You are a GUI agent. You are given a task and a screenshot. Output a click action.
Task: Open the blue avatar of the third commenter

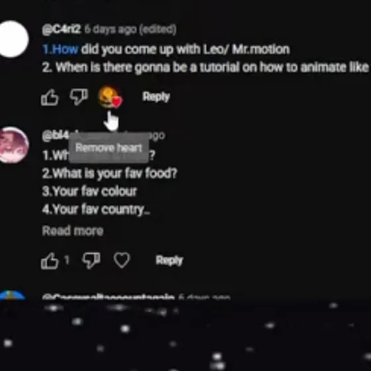point(13,295)
